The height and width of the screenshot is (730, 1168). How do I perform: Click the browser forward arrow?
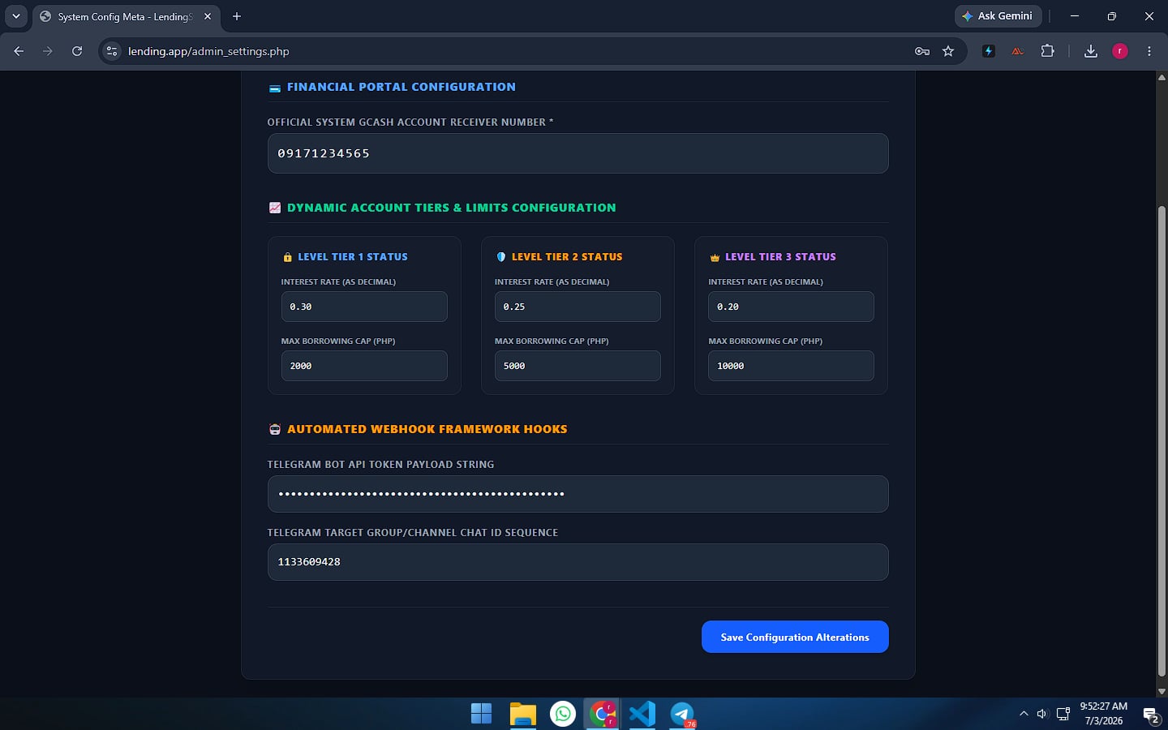(x=48, y=51)
